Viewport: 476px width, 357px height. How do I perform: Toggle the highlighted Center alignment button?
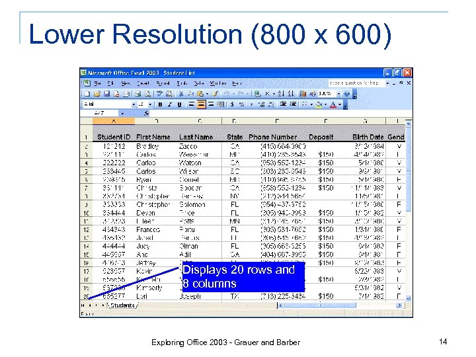(201, 104)
